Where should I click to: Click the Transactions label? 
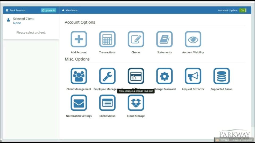[107, 52]
